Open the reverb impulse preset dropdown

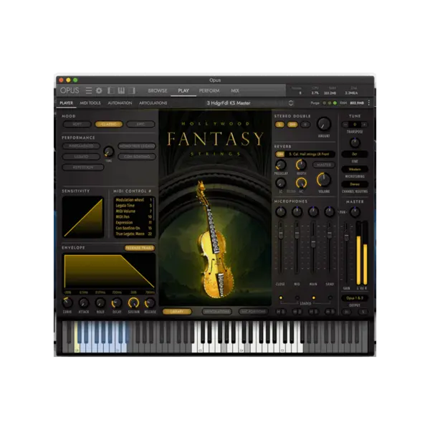pos(310,154)
